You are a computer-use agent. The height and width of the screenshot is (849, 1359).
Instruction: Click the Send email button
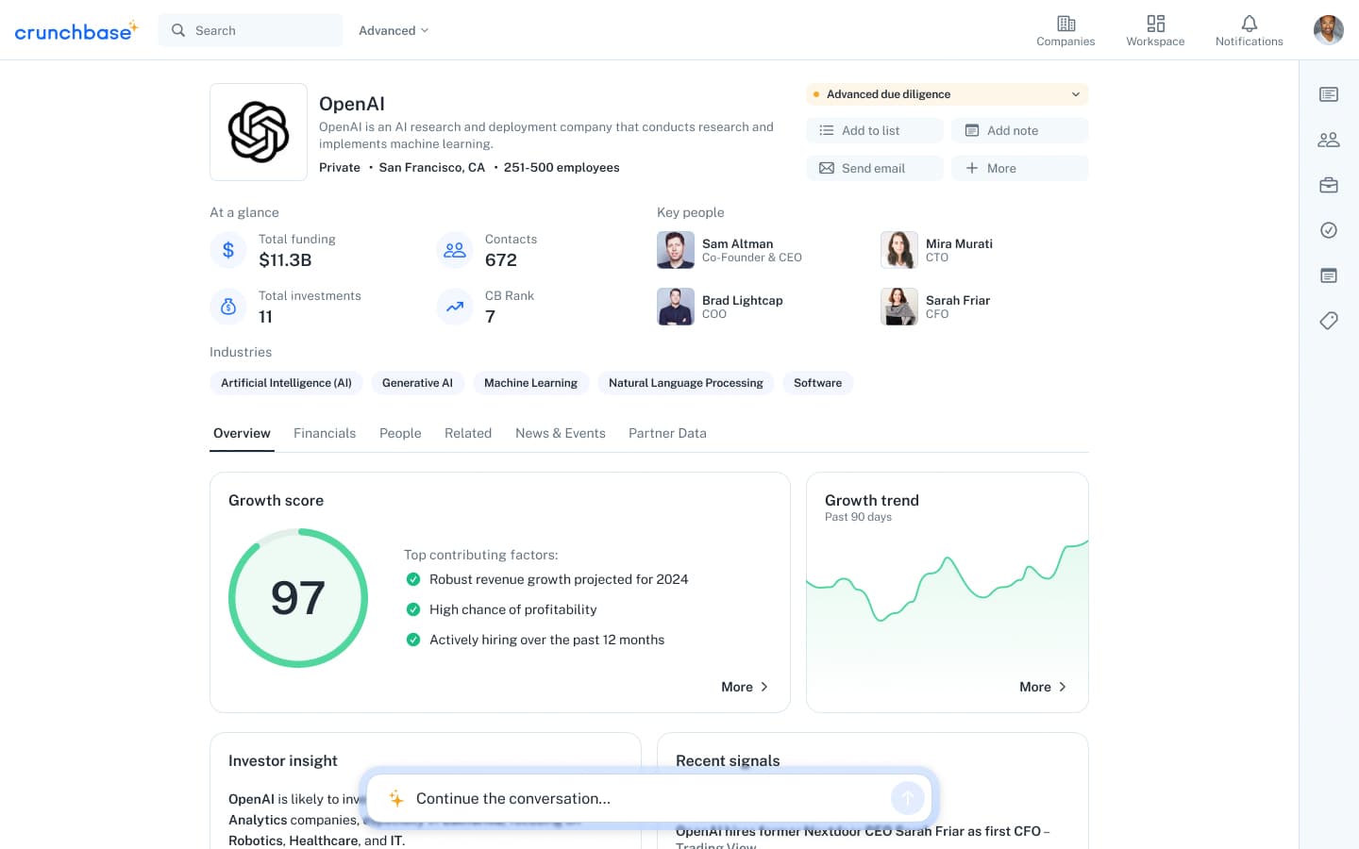coord(874,168)
